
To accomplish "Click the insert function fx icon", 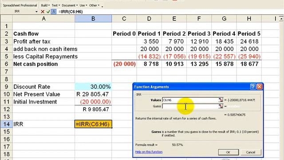I will tap(54, 12).
